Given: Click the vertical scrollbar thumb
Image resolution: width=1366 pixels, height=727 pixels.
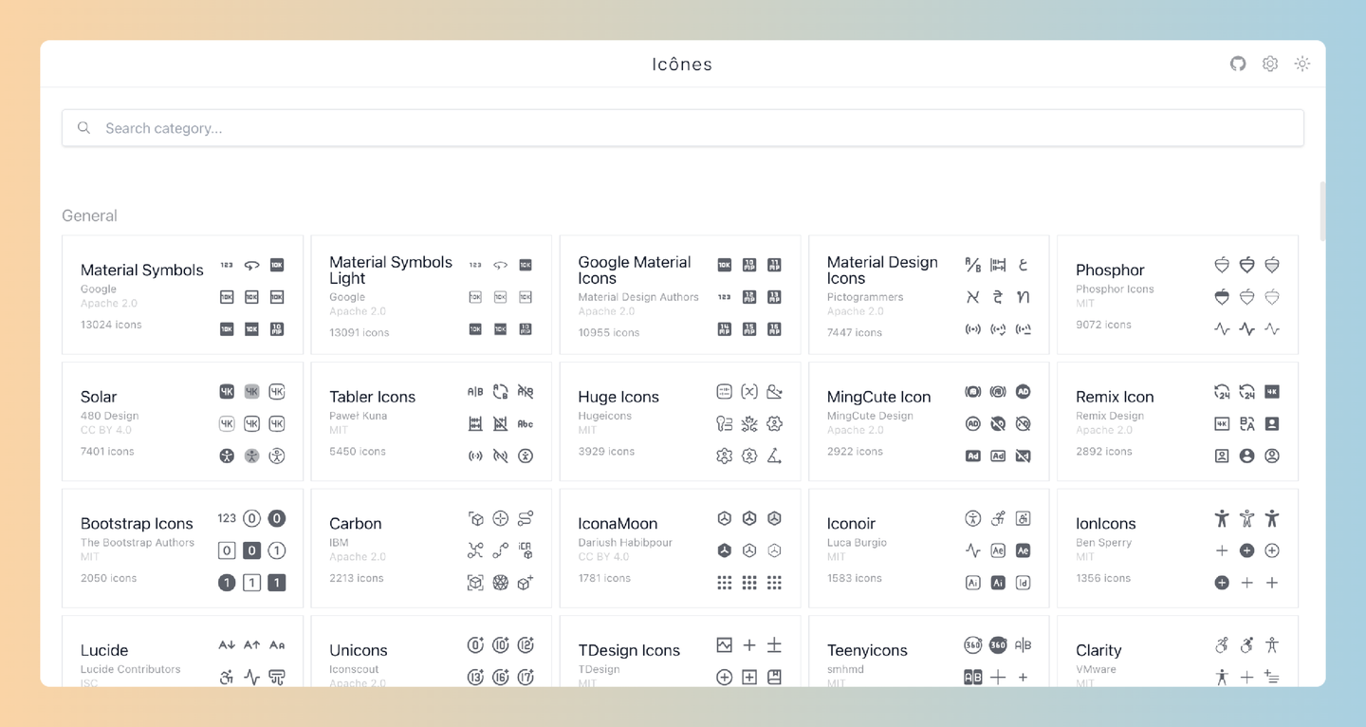Looking at the screenshot, I should 1321,211.
